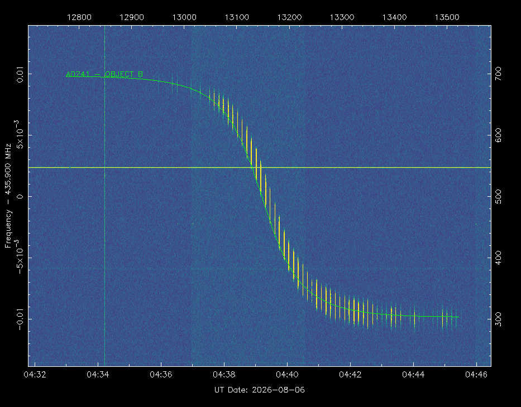Click the 0 frequency axis label
The image size is (521, 407).
20,196
